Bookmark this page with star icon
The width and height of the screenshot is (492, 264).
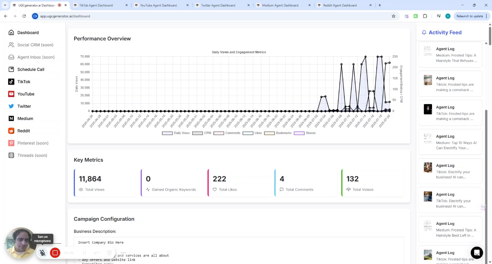tap(393, 16)
